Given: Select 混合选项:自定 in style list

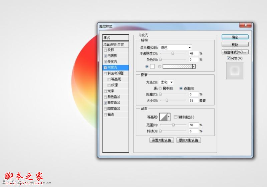Looking at the screenshot, I should tap(115, 44).
